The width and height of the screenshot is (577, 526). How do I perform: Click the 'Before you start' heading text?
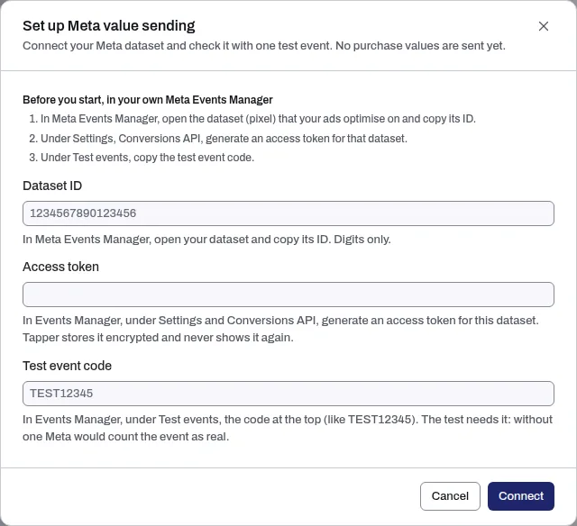coord(148,100)
